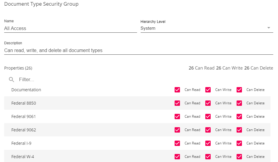Uncheck Can Delete for Documentation
Screen dimensions: 278x162
(x=239, y=90)
